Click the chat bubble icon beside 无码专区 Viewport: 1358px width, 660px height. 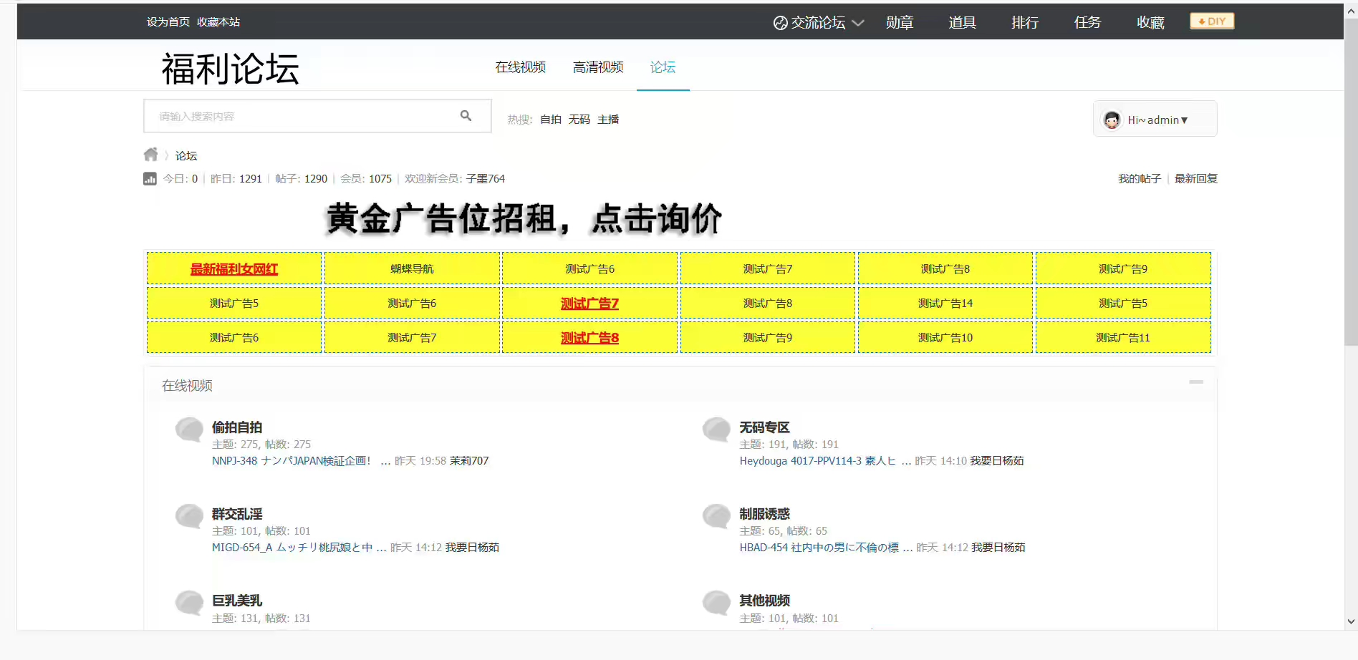pos(716,430)
